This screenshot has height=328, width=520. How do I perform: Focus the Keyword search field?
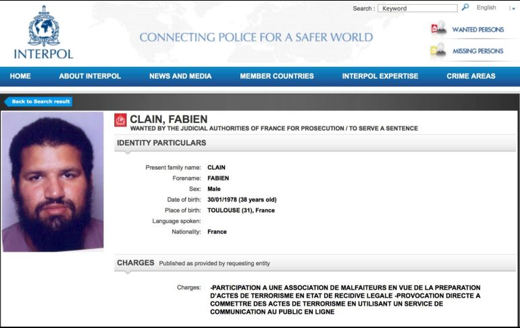tap(417, 8)
